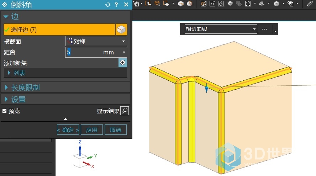
Task: Click the horizontal double-arrow window icon
Action: tap(212, 4)
